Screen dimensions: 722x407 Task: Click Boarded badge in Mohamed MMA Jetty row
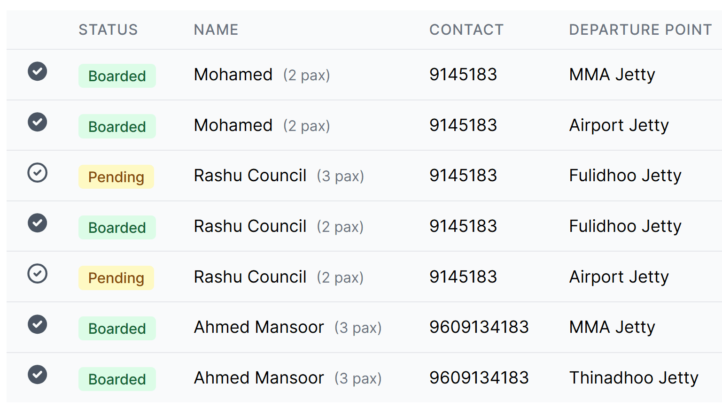pos(117,76)
